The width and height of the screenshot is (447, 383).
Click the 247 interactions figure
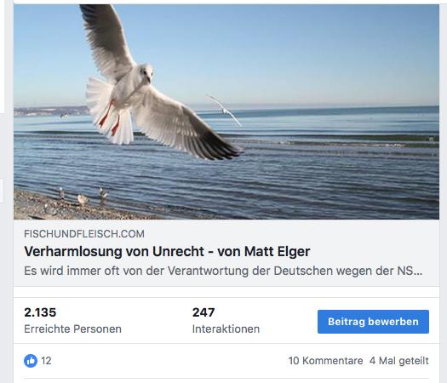(203, 312)
